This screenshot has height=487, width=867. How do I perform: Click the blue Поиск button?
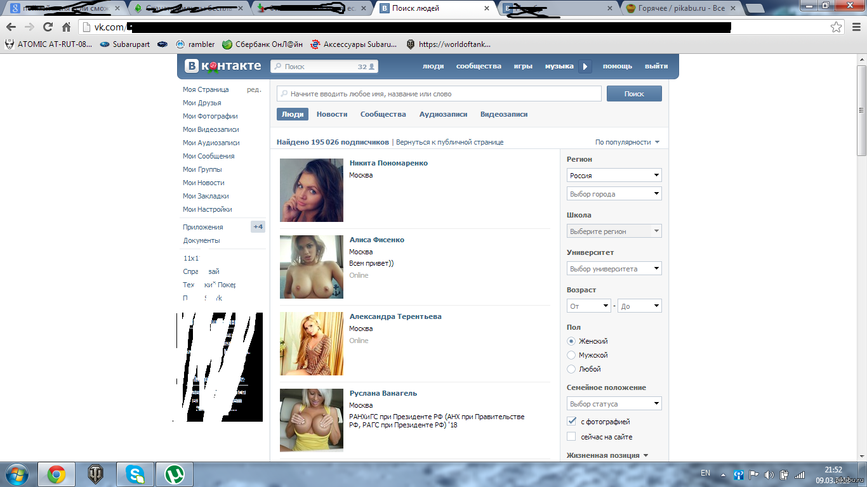pyautogui.click(x=634, y=94)
